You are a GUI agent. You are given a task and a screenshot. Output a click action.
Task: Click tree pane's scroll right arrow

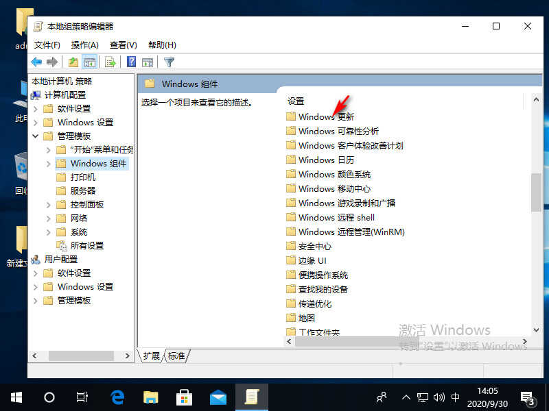click(x=128, y=356)
